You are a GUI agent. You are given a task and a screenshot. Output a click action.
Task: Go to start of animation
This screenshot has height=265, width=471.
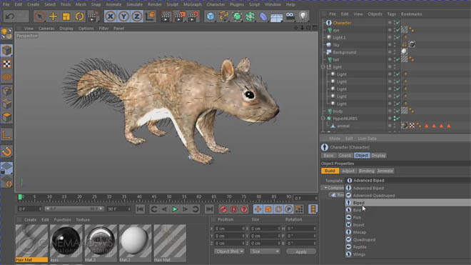pos(140,209)
